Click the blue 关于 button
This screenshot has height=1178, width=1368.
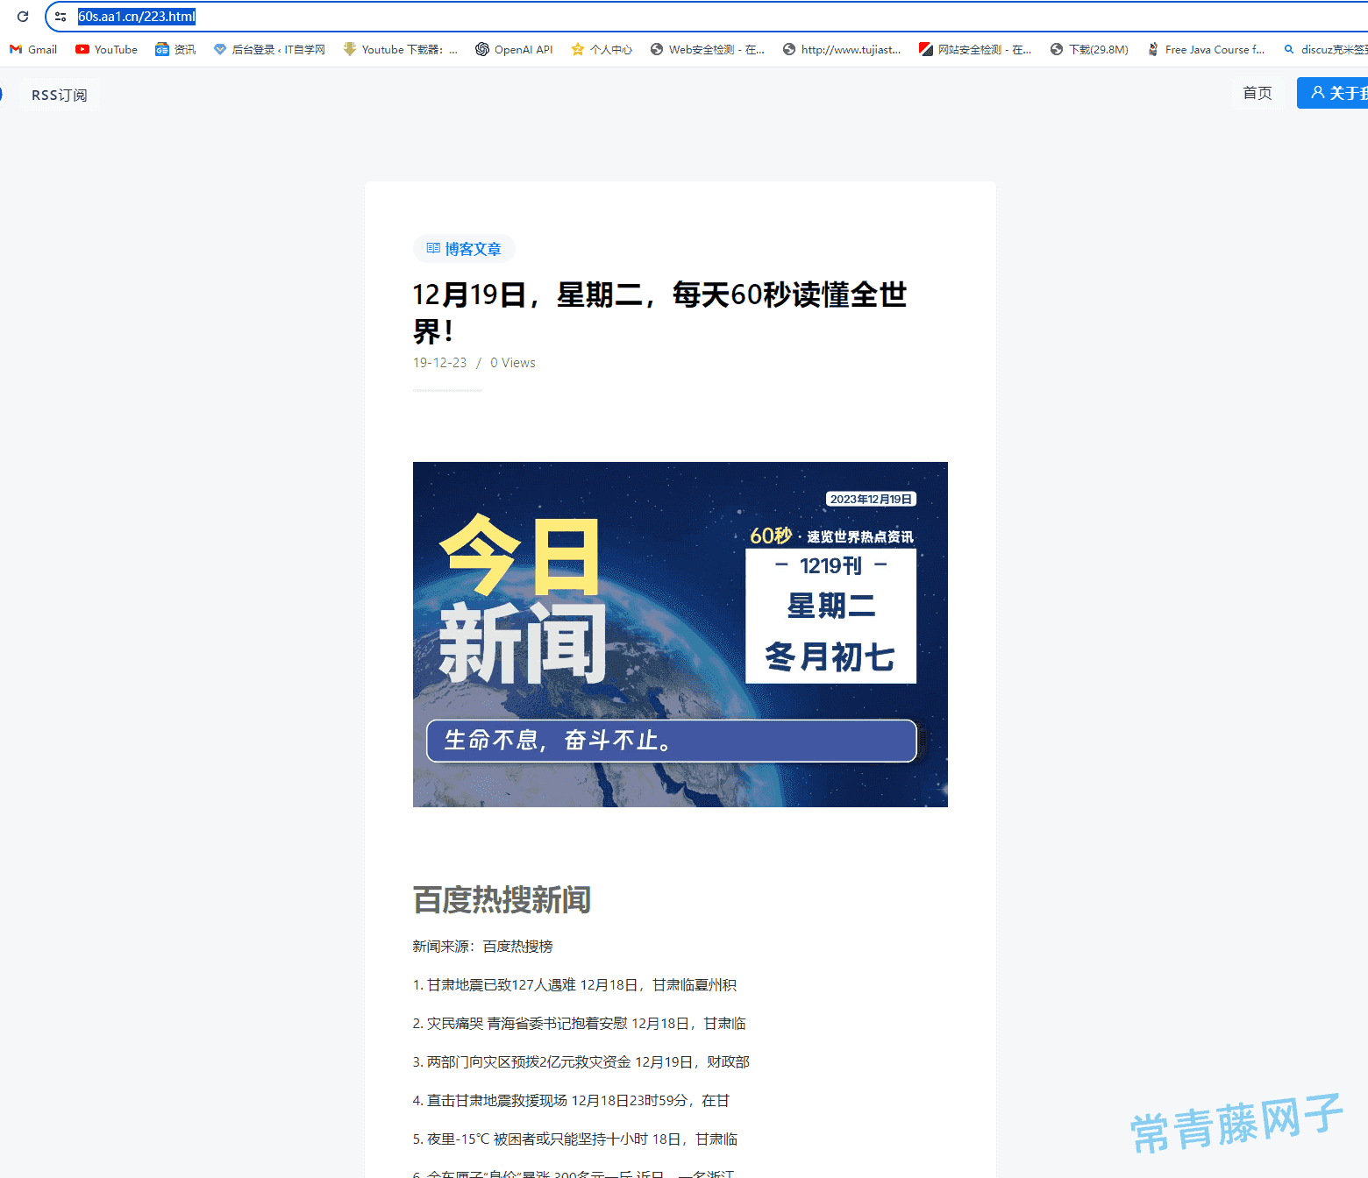click(x=1333, y=93)
